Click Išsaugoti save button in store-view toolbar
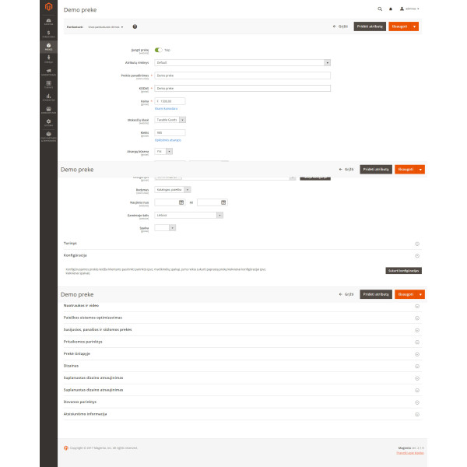 point(400,26)
